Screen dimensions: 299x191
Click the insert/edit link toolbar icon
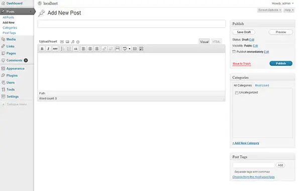pos(104,49)
